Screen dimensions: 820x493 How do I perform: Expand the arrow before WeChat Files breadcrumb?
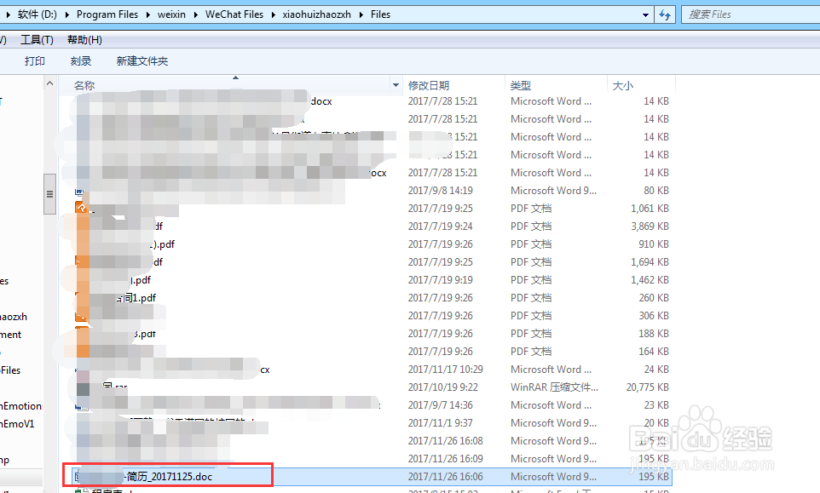click(195, 14)
